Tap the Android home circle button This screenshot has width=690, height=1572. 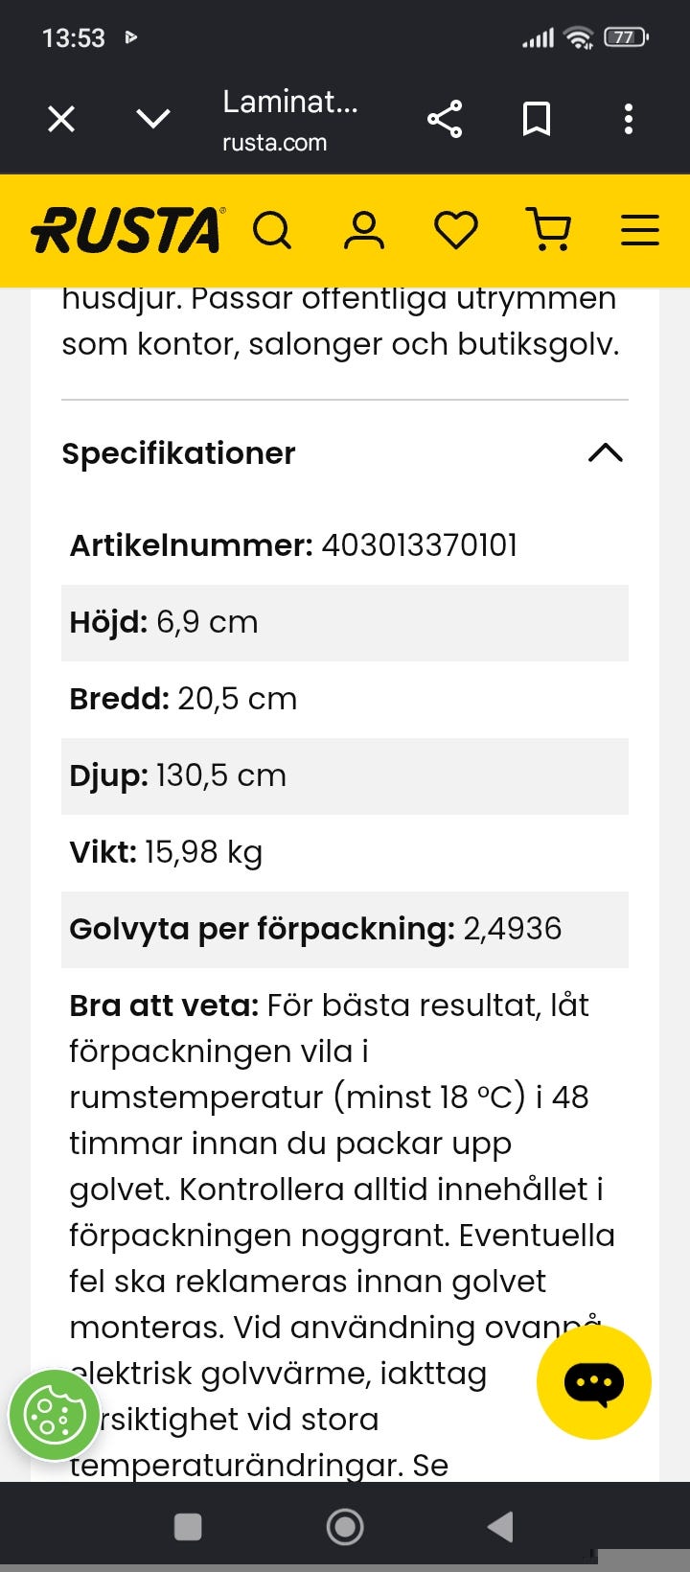coord(345,1527)
